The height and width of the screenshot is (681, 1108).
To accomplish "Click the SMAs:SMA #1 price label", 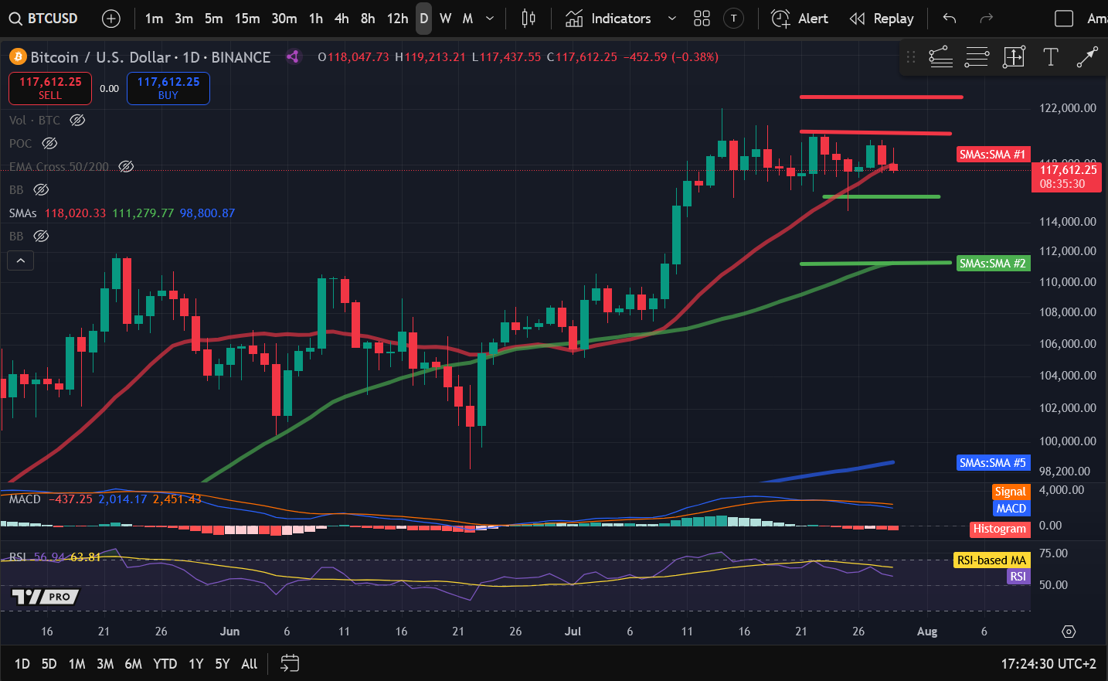I will 993,155.
